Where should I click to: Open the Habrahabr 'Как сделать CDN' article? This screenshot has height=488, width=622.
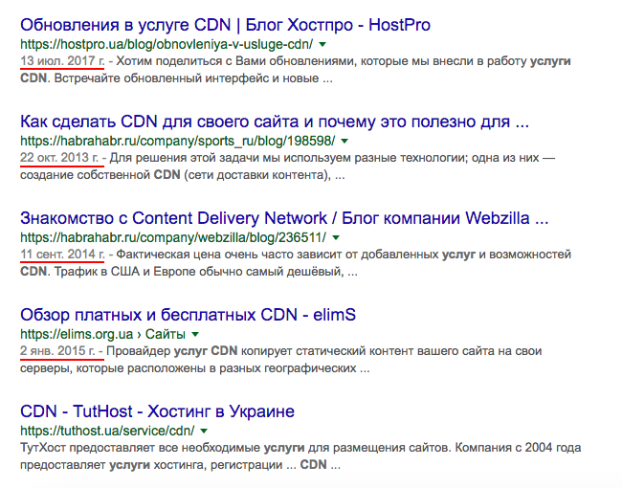pyautogui.click(x=275, y=122)
